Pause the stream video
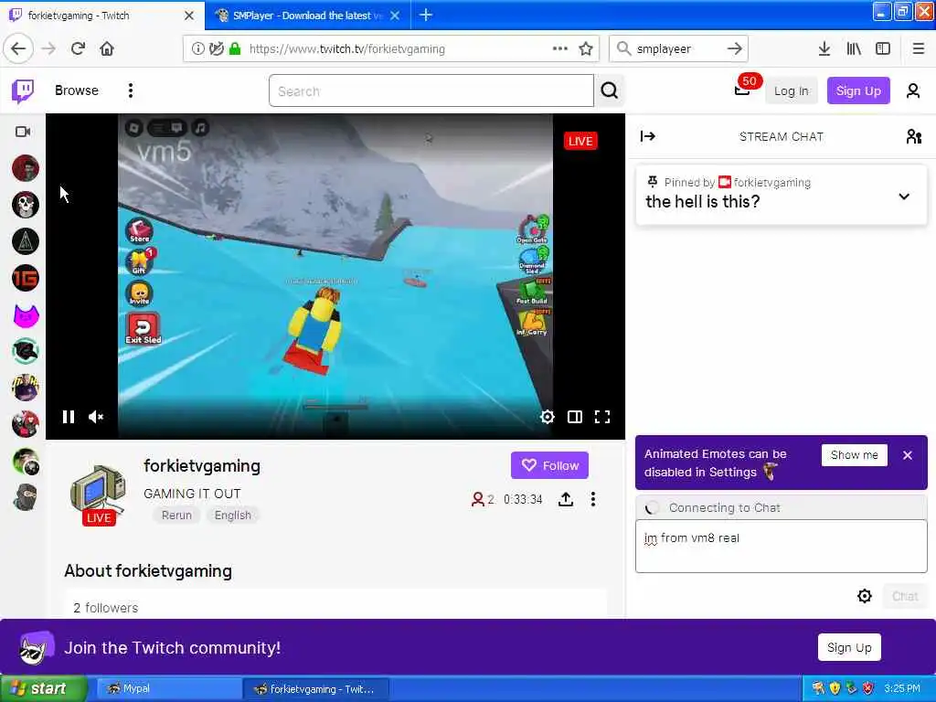 coord(69,417)
